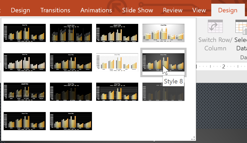247x143 pixels.
Task: Open the Transitions ribbon tab
Action: click(55, 10)
